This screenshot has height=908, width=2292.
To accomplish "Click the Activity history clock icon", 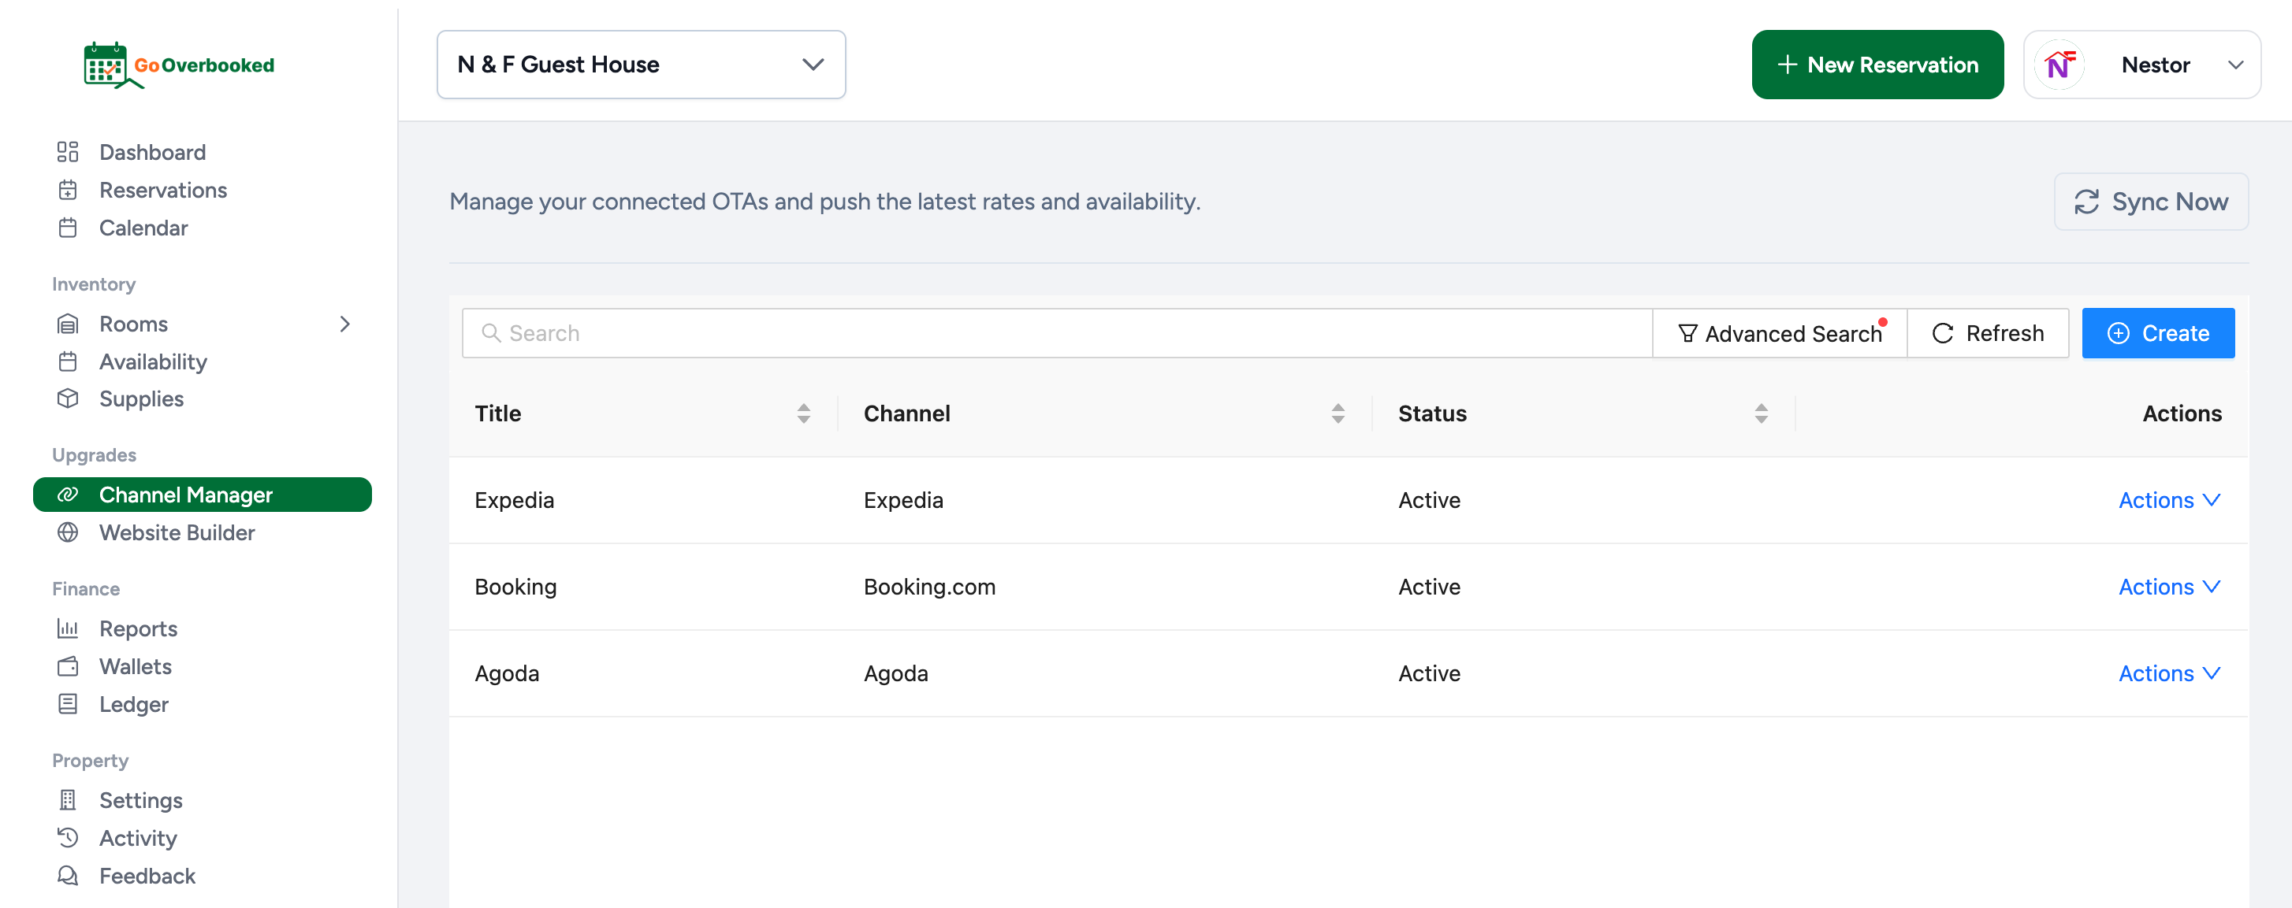I will click(x=68, y=838).
